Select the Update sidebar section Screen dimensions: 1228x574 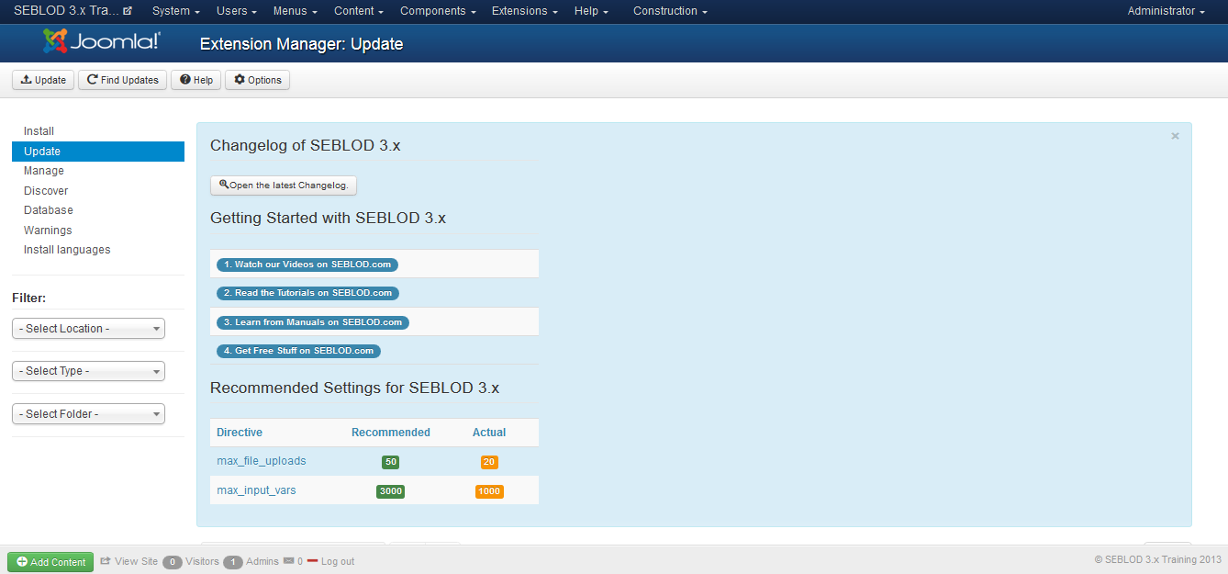[x=98, y=152]
